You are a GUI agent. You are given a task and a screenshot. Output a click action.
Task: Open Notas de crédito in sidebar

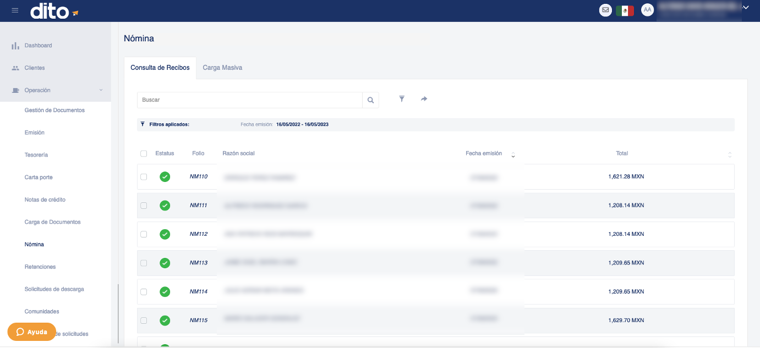click(x=45, y=200)
